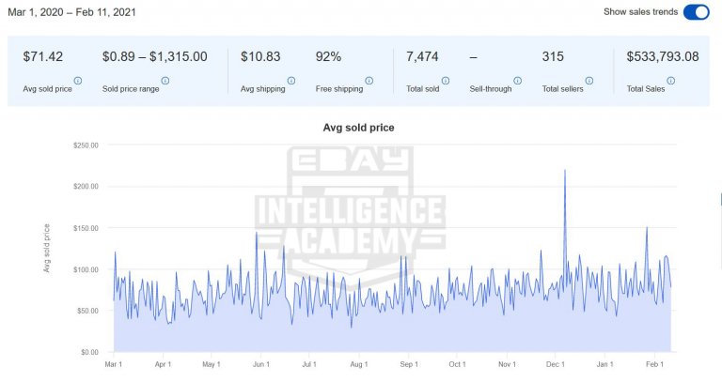Click the info icon beside Total sellers
Screen dimensions: 722x382
click(594, 81)
